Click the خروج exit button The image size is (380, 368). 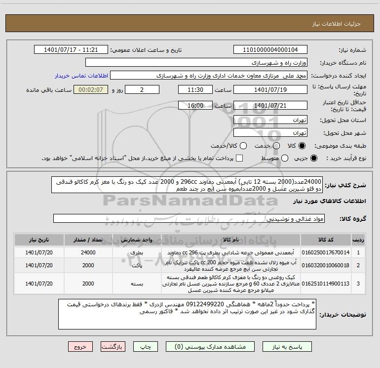click(x=80, y=347)
